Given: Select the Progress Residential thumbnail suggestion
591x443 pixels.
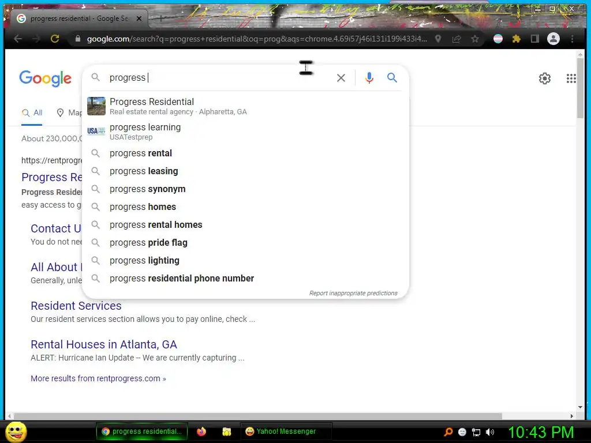Looking at the screenshot, I should click(245, 106).
